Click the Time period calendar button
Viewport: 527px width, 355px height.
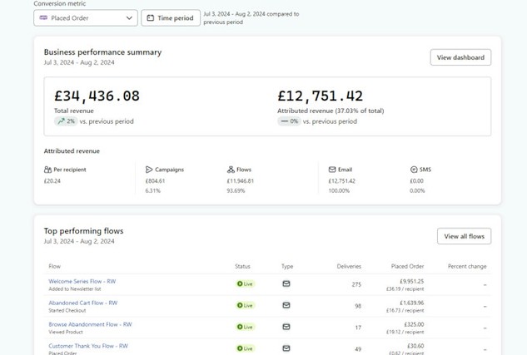[x=171, y=17]
